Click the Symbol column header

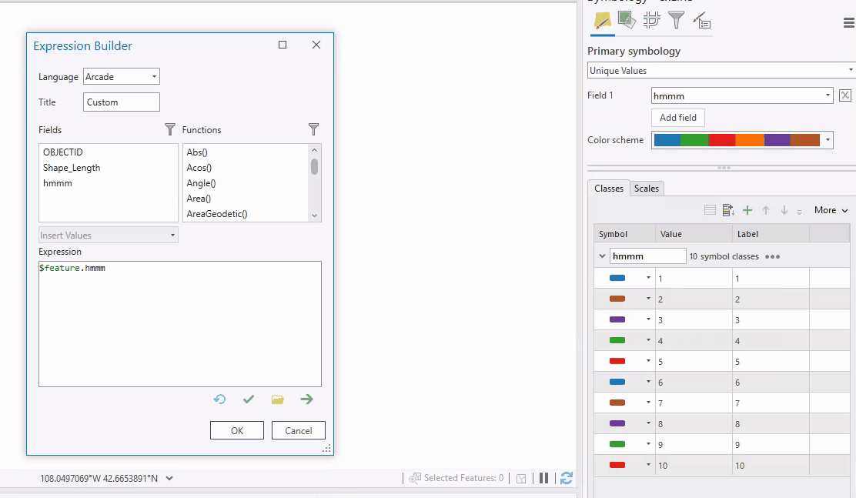coord(624,234)
